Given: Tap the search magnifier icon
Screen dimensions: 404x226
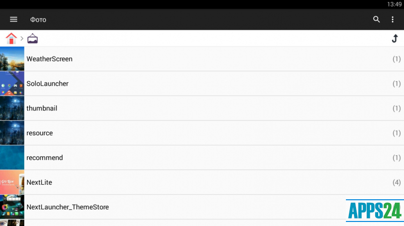Looking at the screenshot, I should click(x=376, y=20).
